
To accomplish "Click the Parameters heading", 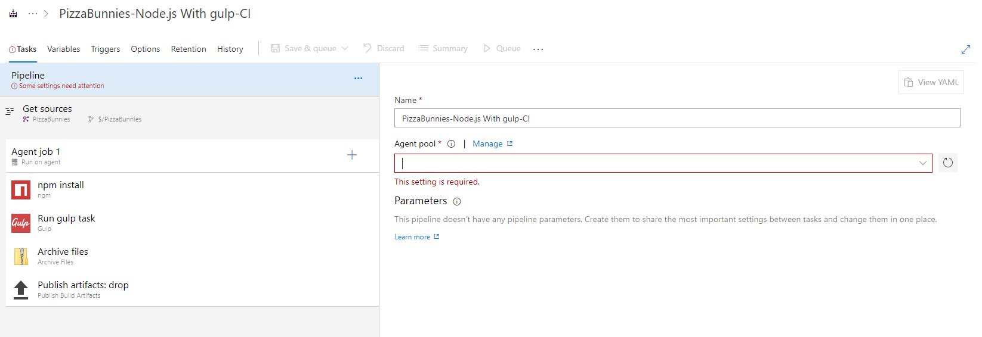I will click(x=421, y=201).
